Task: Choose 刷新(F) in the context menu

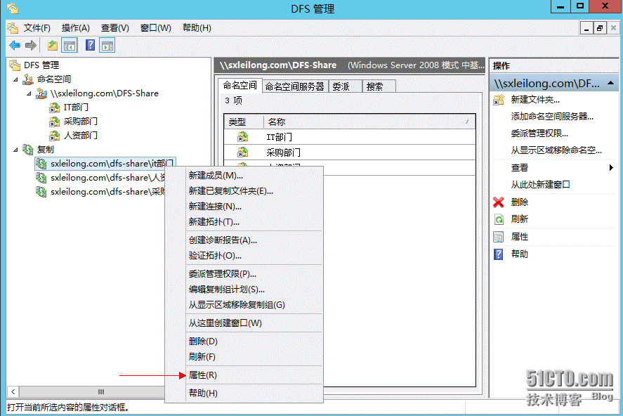Action: 254,357
